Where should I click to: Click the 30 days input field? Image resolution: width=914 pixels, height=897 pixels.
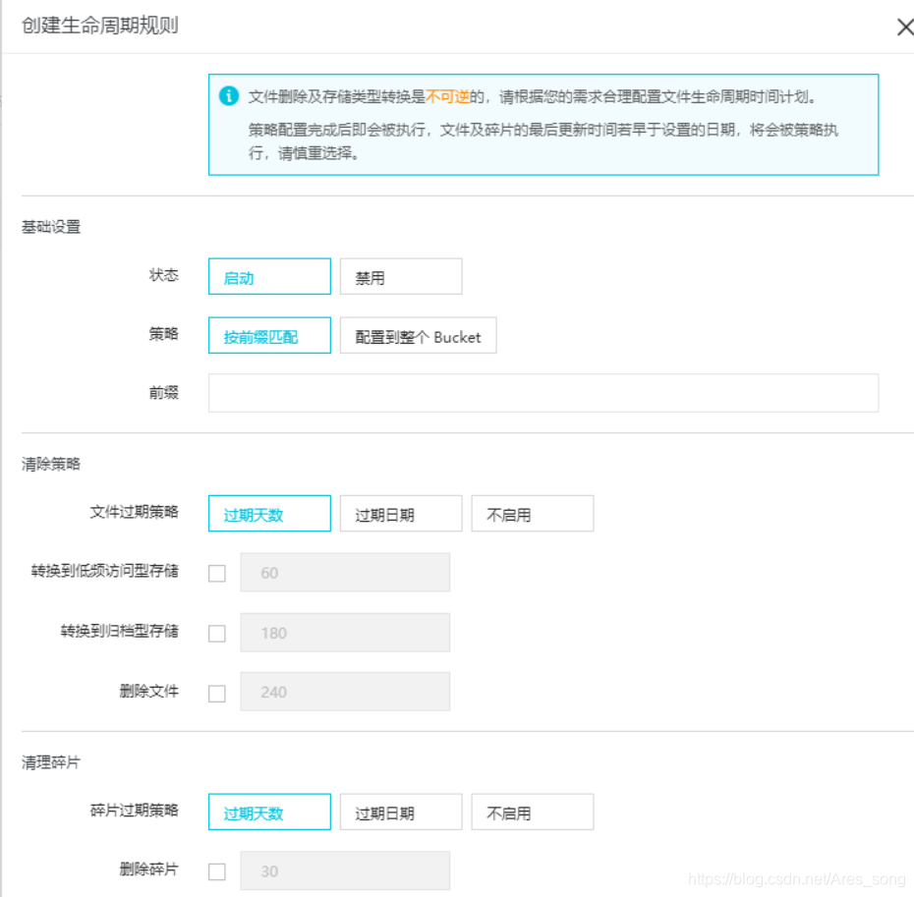345,871
